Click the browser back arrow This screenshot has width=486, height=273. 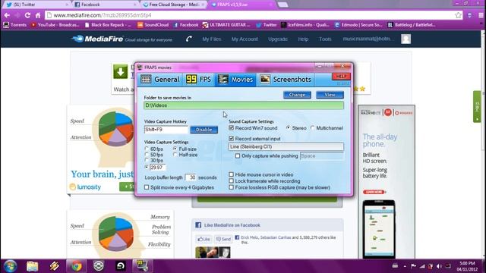(x=7, y=15)
